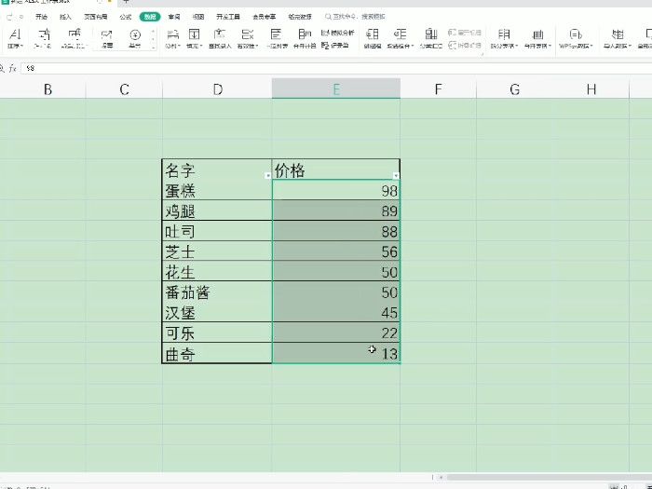Open the 会员专享 member tab
Image resolution: width=652 pixels, height=489 pixels.
tap(264, 17)
